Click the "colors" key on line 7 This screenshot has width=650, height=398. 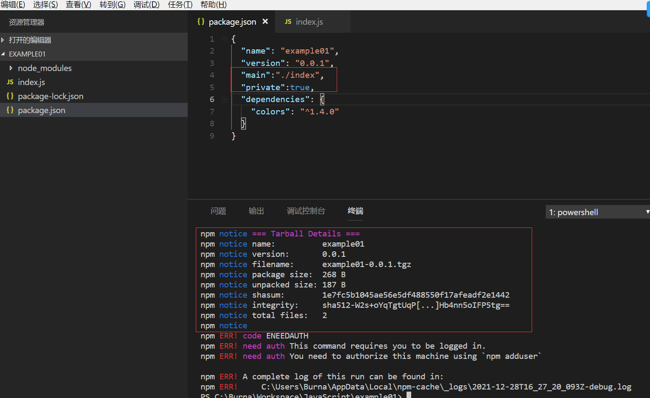pyautogui.click(x=270, y=111)
